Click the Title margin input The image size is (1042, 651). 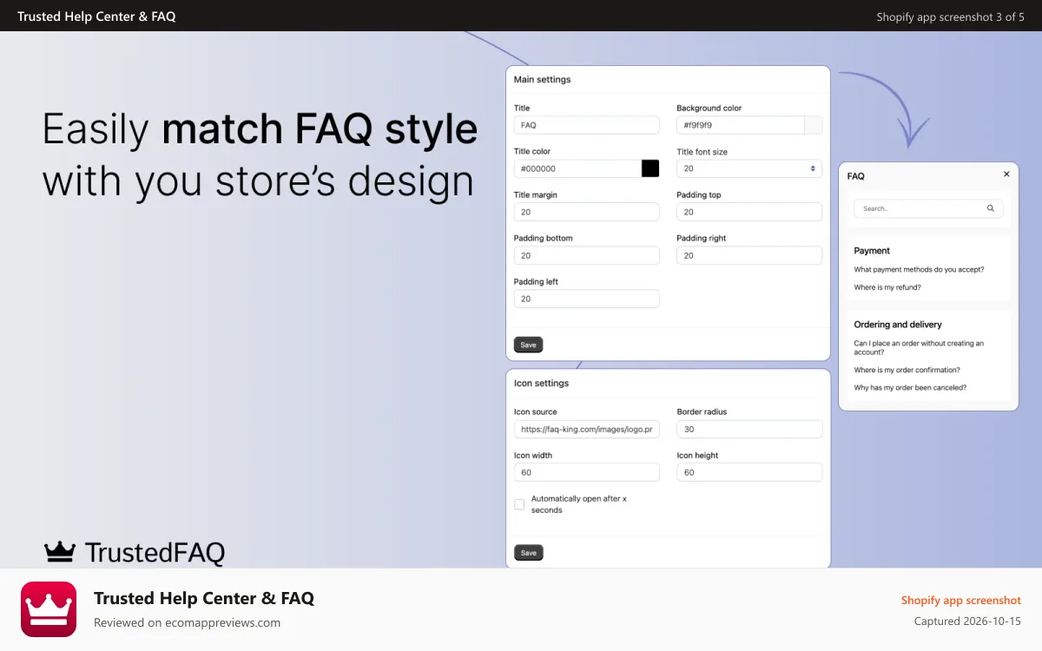click(x=586, y=212)
